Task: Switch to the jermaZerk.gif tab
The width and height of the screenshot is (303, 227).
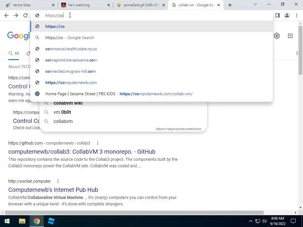Action: coord(141,5)
